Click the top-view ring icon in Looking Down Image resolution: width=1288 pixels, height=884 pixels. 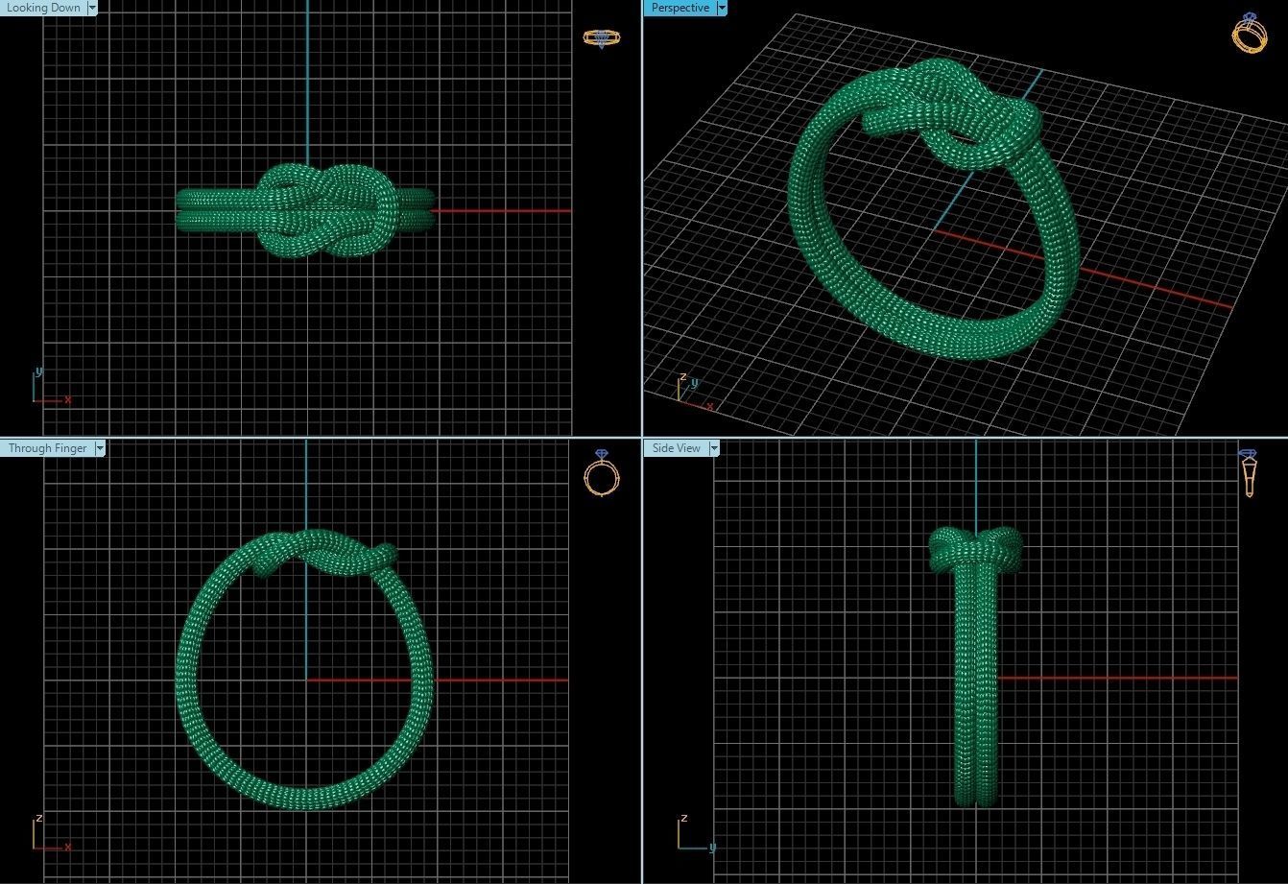[602, 38]
